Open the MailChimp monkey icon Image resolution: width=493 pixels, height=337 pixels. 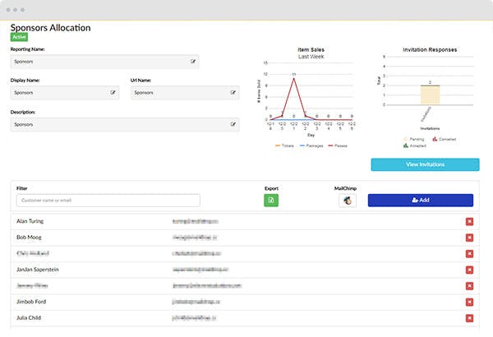[348, 201]
